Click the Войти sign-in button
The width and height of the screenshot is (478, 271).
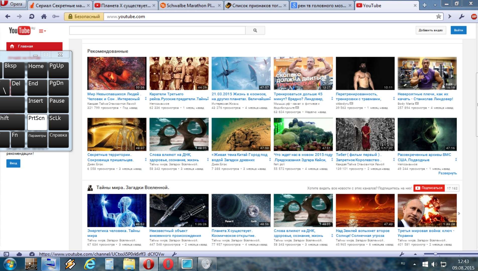[x=458, y=30]
